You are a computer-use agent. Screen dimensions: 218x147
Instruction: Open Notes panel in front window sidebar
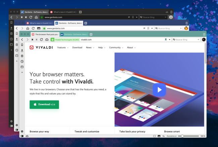22,56
